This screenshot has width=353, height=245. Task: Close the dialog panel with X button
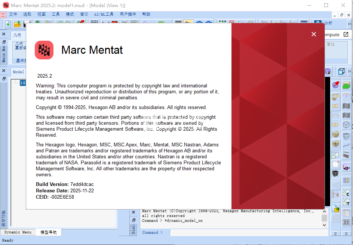click(x=133, y=212)
